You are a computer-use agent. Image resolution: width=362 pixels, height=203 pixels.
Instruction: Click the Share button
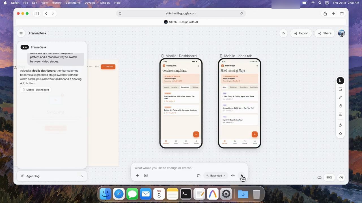click(325, 33)
